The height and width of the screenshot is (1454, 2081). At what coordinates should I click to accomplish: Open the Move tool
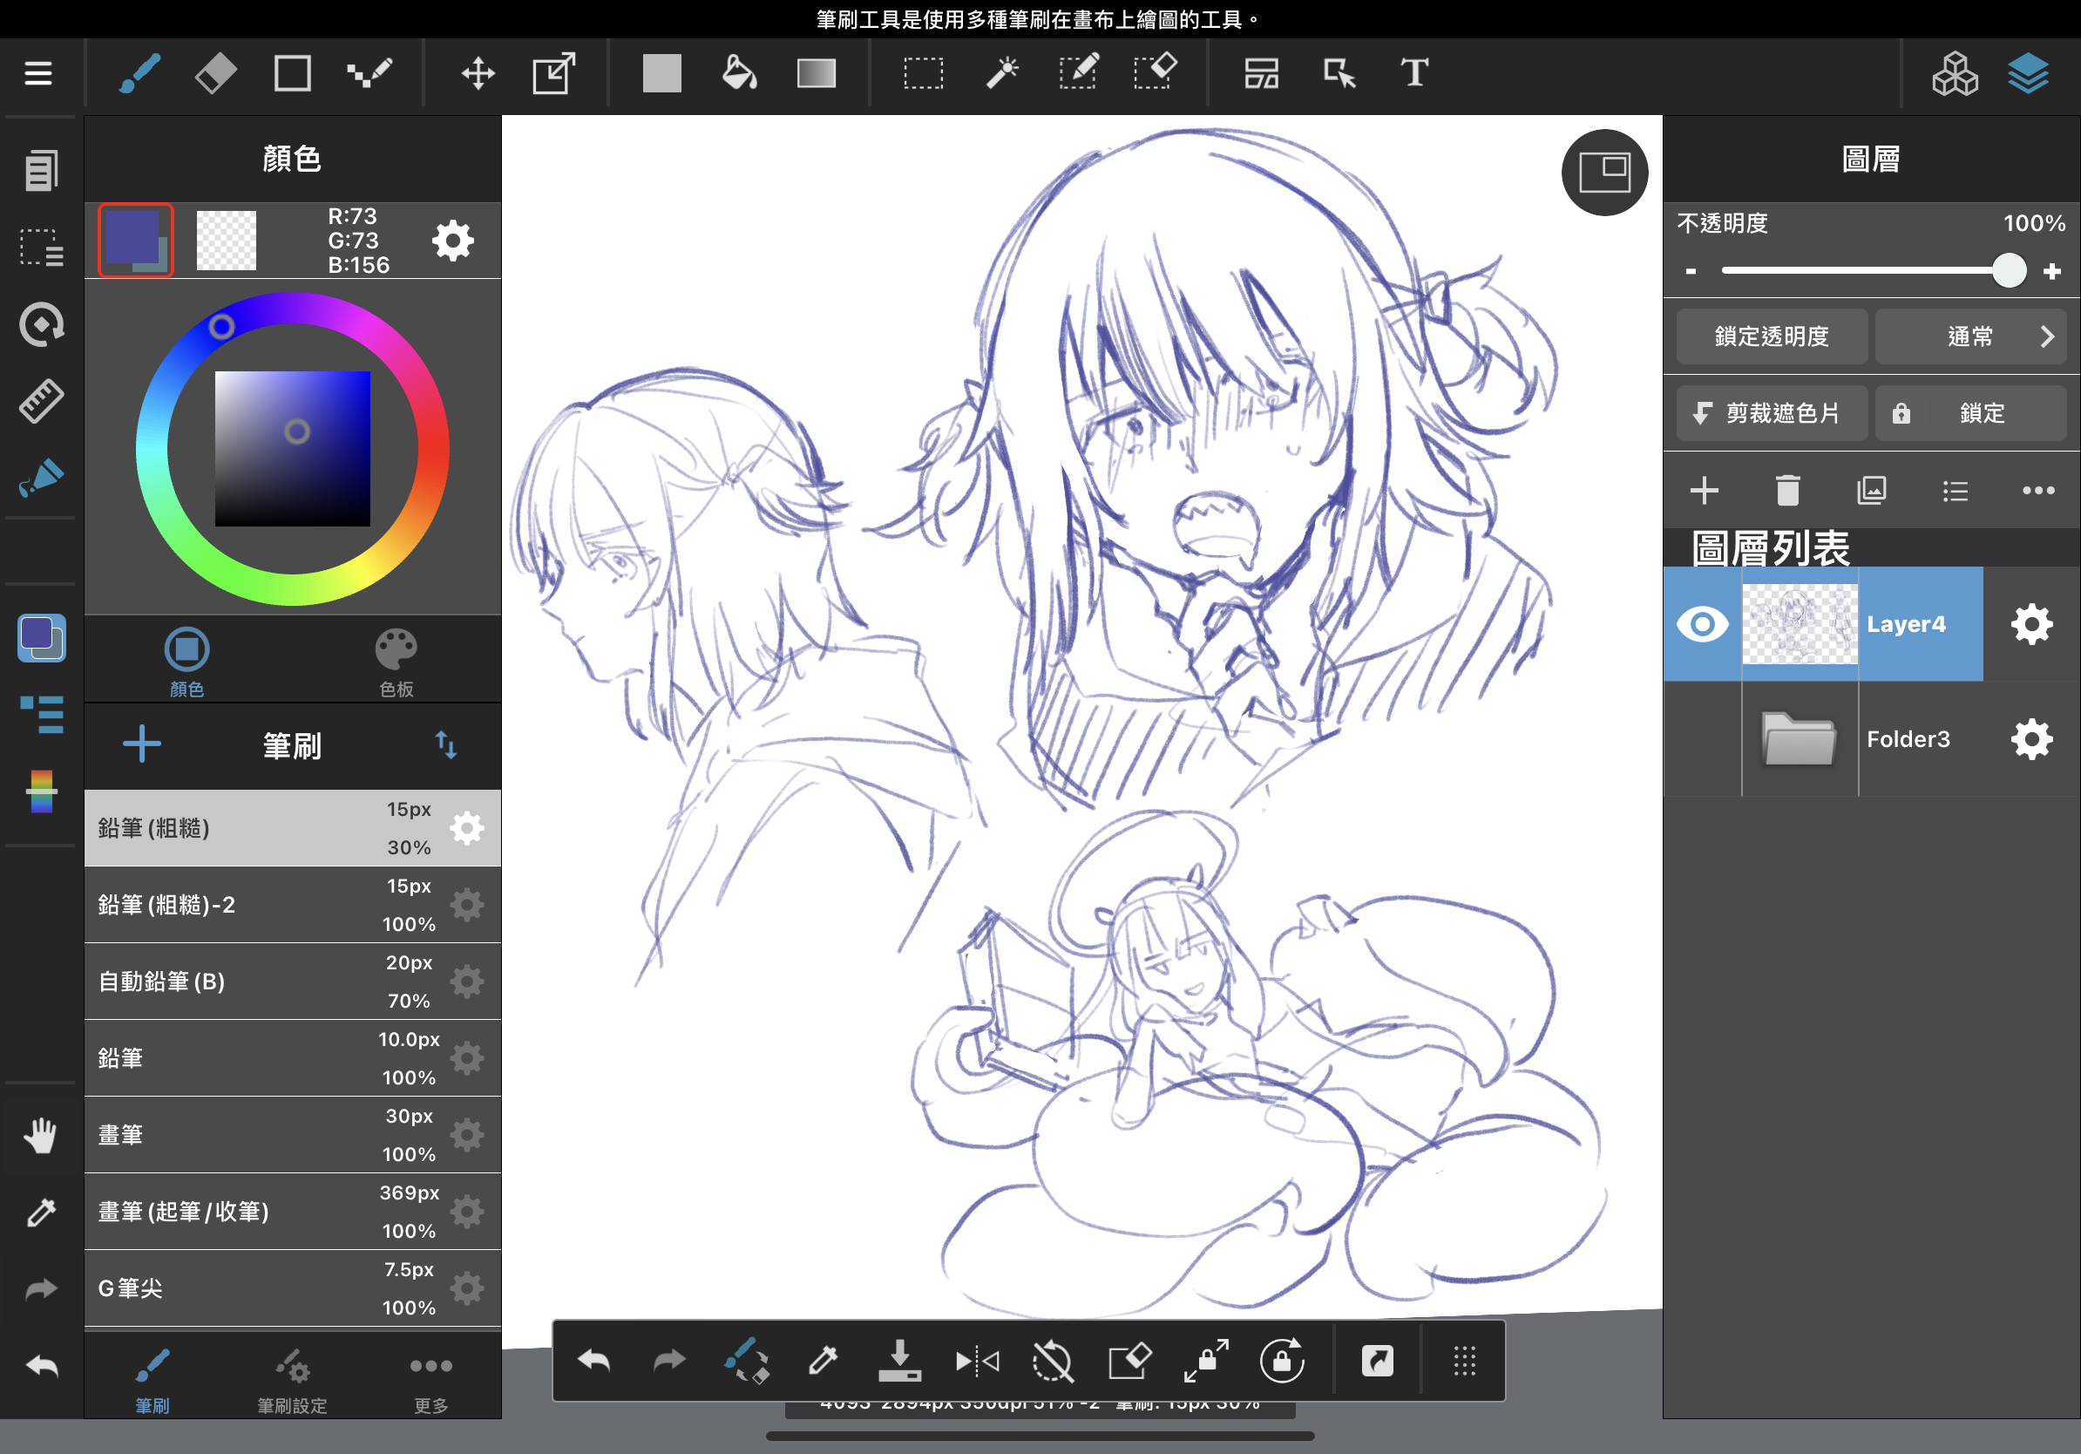pyautogui.click(x=478, y=73)
